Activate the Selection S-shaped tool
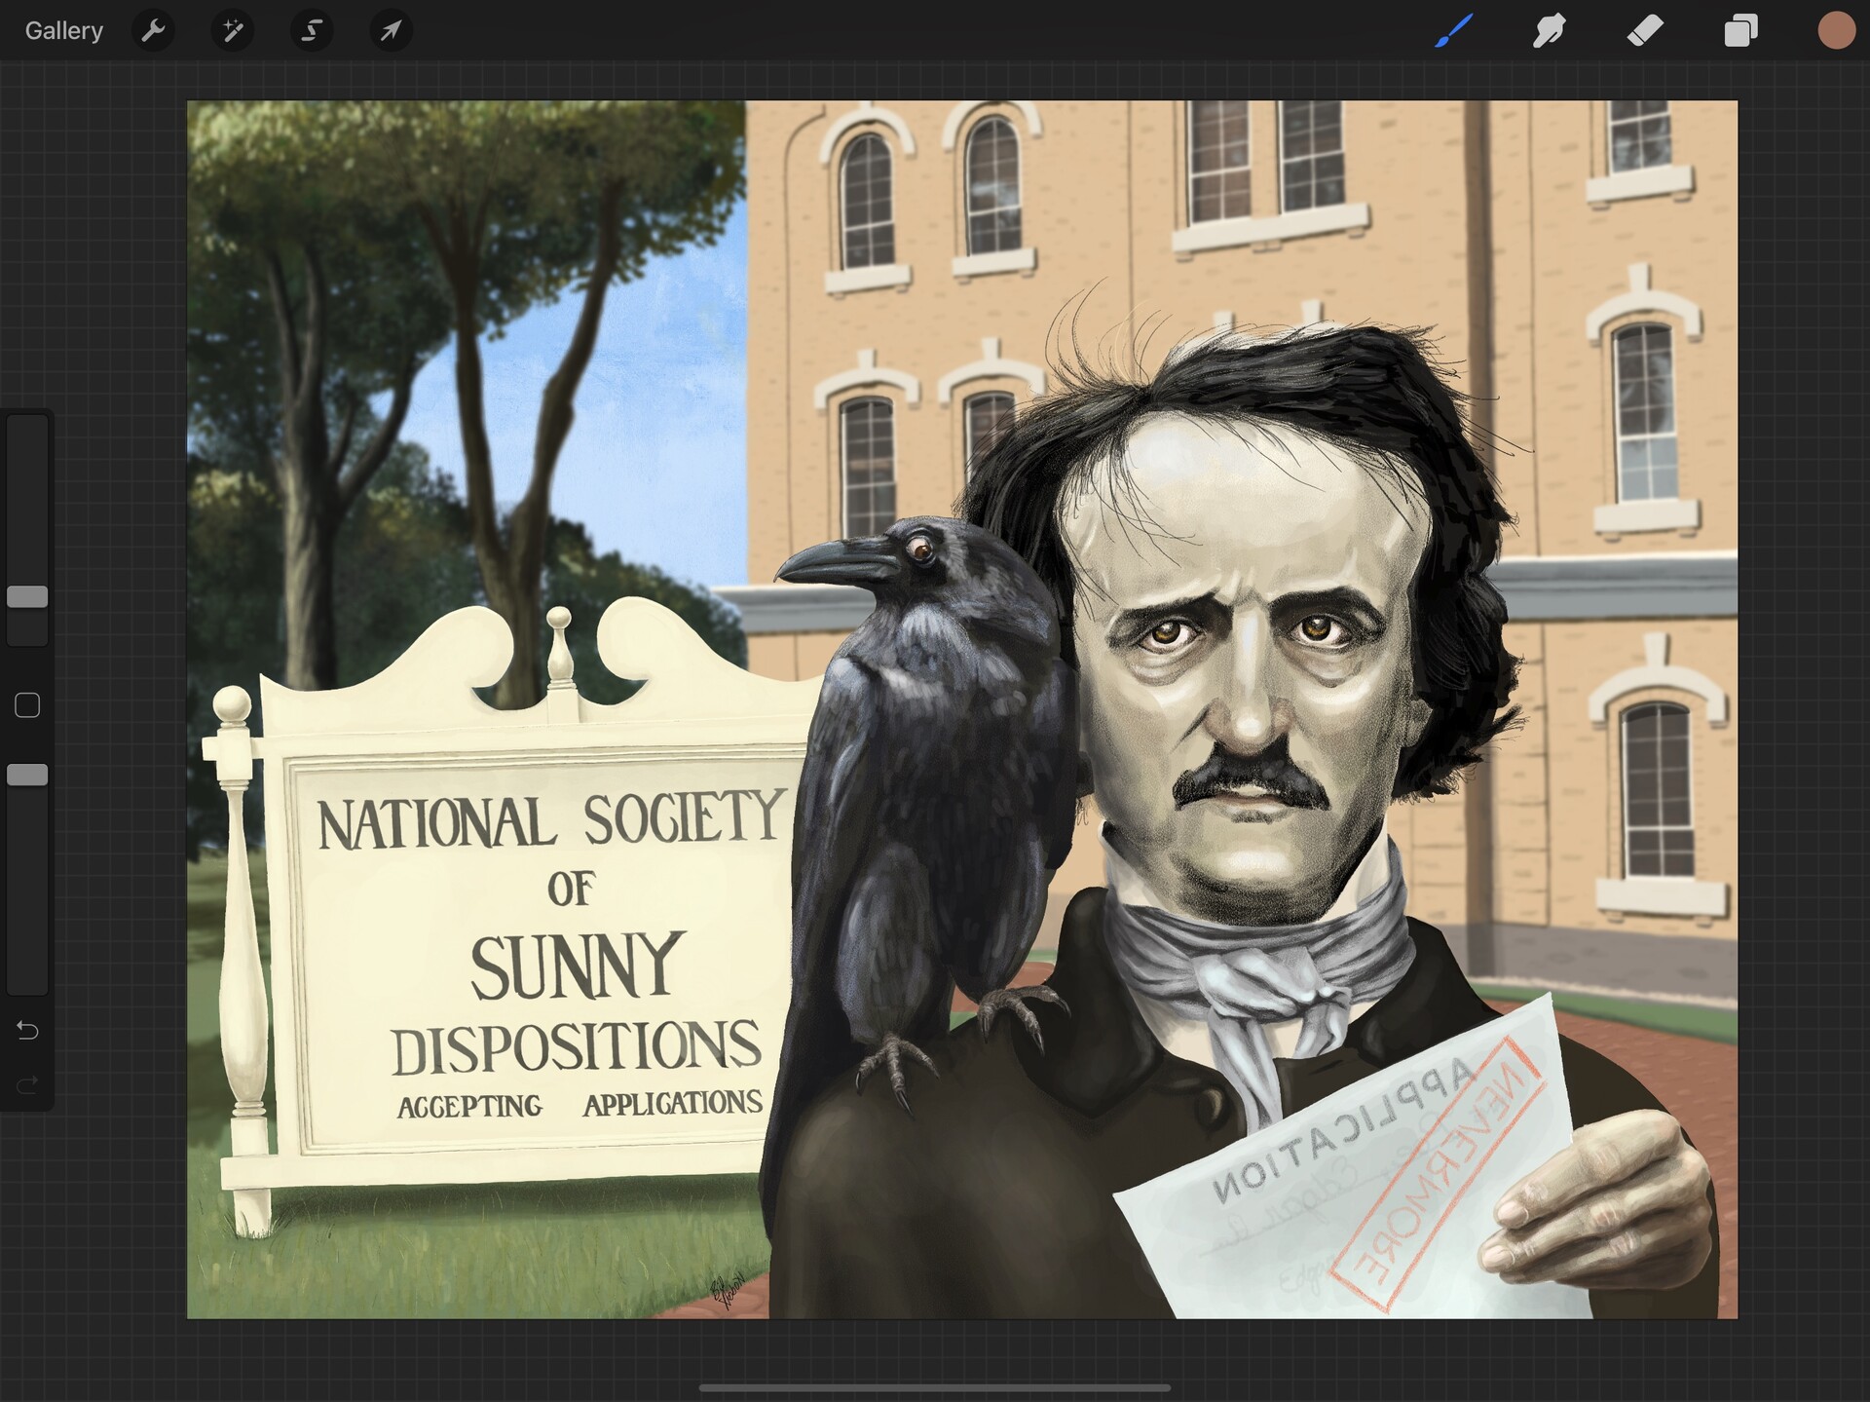Screen dimensions: 1870x1402 [312, 31]
